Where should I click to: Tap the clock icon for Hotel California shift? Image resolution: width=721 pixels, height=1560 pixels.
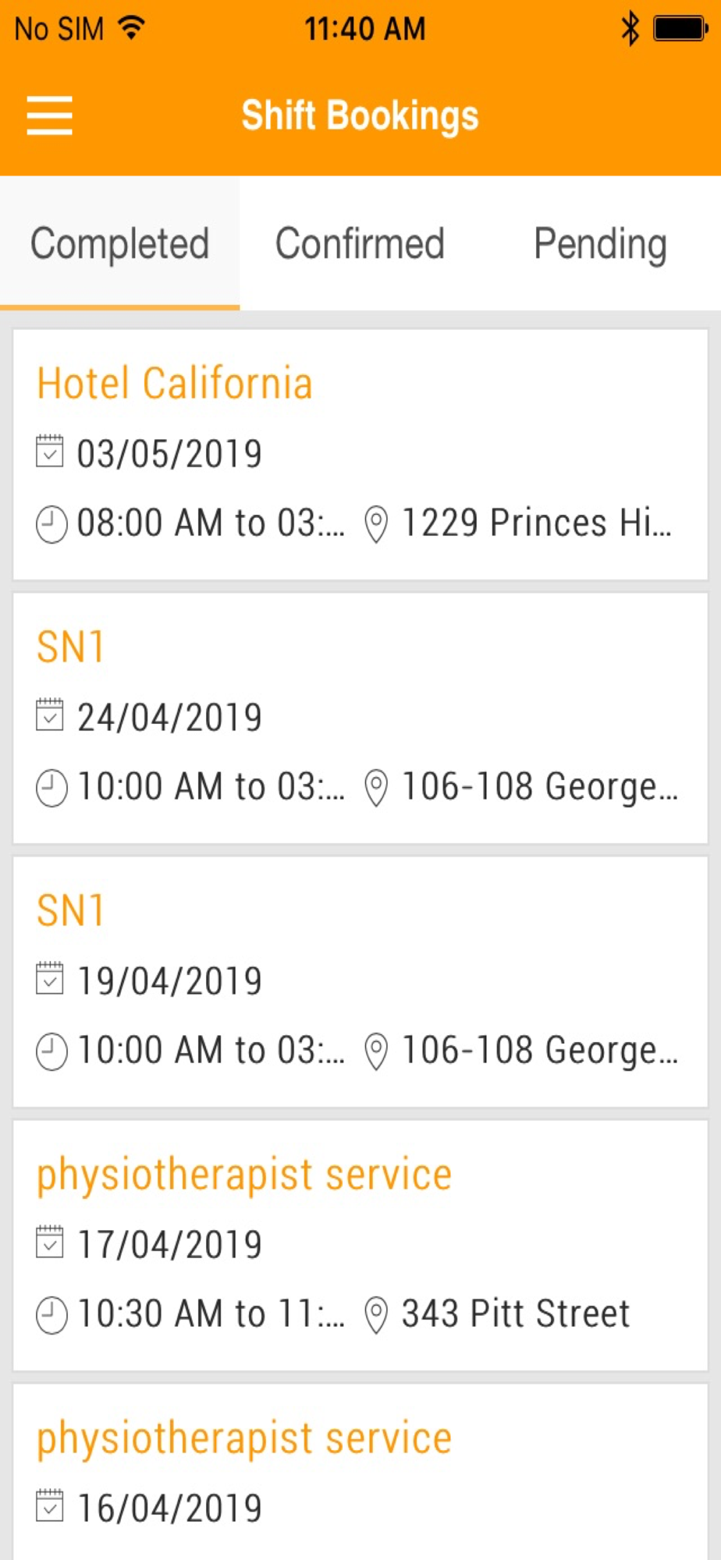coord(51,524)
